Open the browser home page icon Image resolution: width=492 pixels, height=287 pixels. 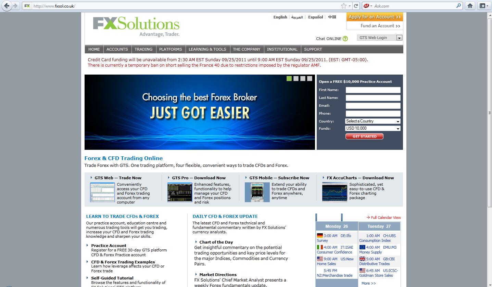pyautogui.click(x=470, y=6)
